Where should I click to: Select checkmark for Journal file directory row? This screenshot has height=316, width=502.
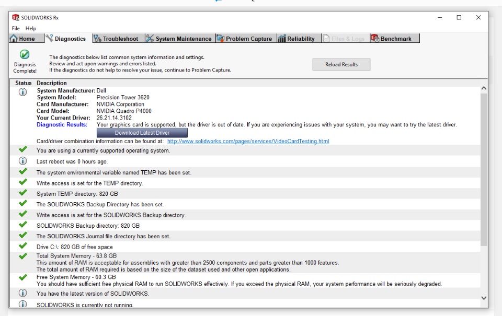click(x=22, y=235)
